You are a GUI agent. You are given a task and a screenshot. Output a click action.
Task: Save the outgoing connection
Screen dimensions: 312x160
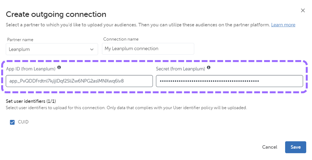click(295, 147)
